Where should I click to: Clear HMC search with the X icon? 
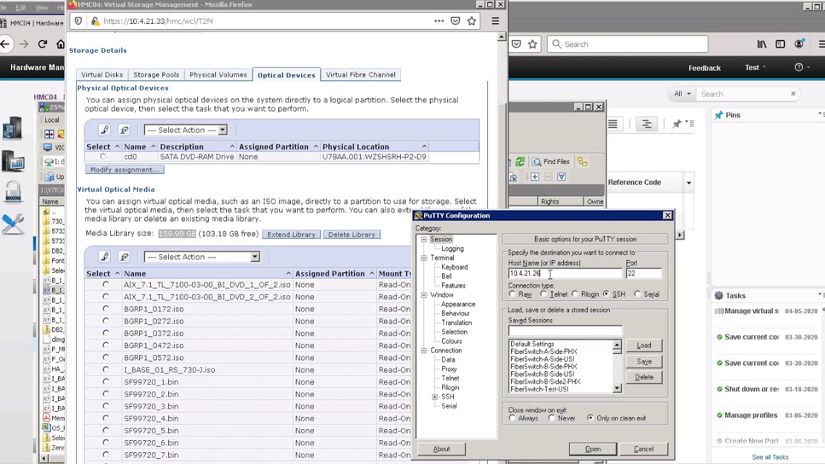pyautogui.click(x=793, y=94)
